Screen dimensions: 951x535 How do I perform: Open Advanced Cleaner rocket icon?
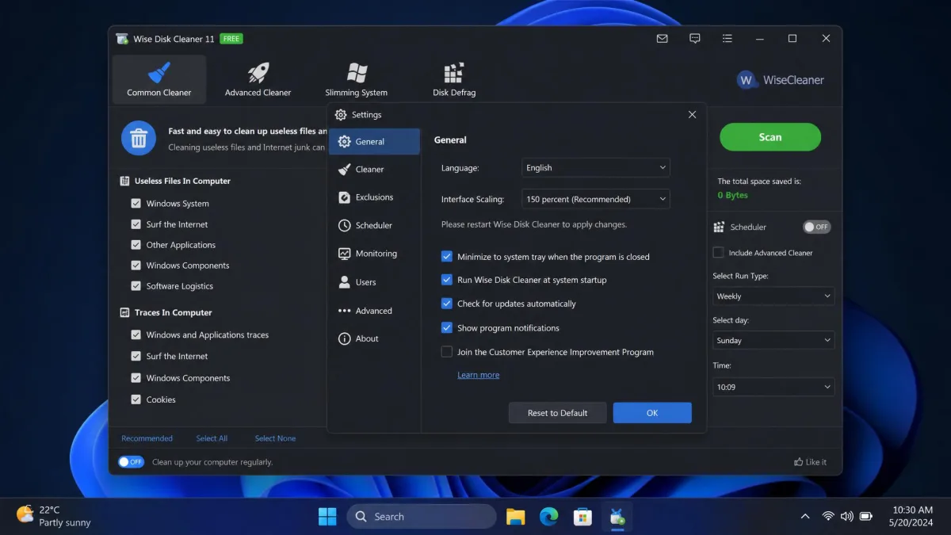click(258, 73)
